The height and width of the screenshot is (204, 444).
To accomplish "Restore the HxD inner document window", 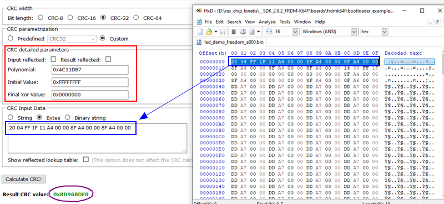I will pos(437,22).
